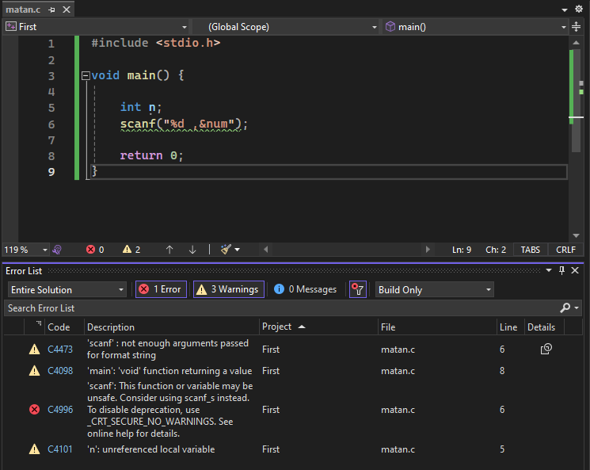
Task: Click the IntelliCode health indicator icon
Action: [x=57, y=250]
